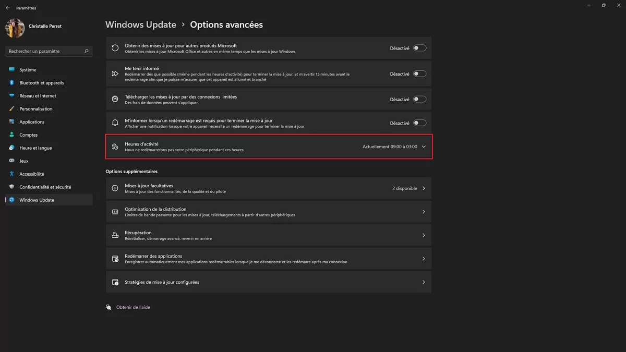Click the Bluetooth icon in sidebar
The image size is (626, 352).
point(11,83)
